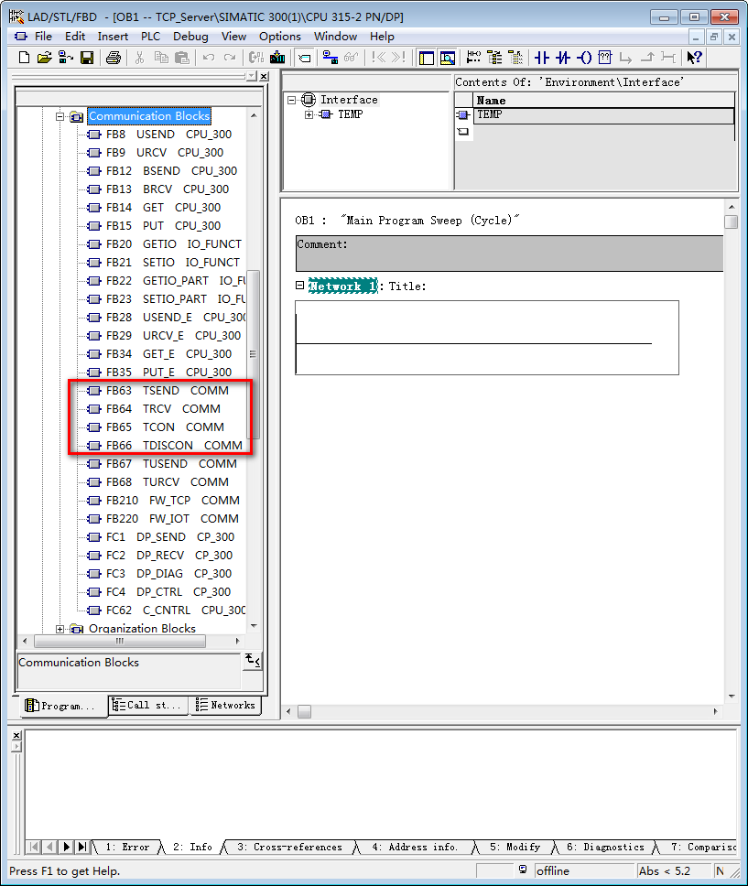Expand the TEMP node under Interface
The image size is (748, 886).
coord(309,114)
